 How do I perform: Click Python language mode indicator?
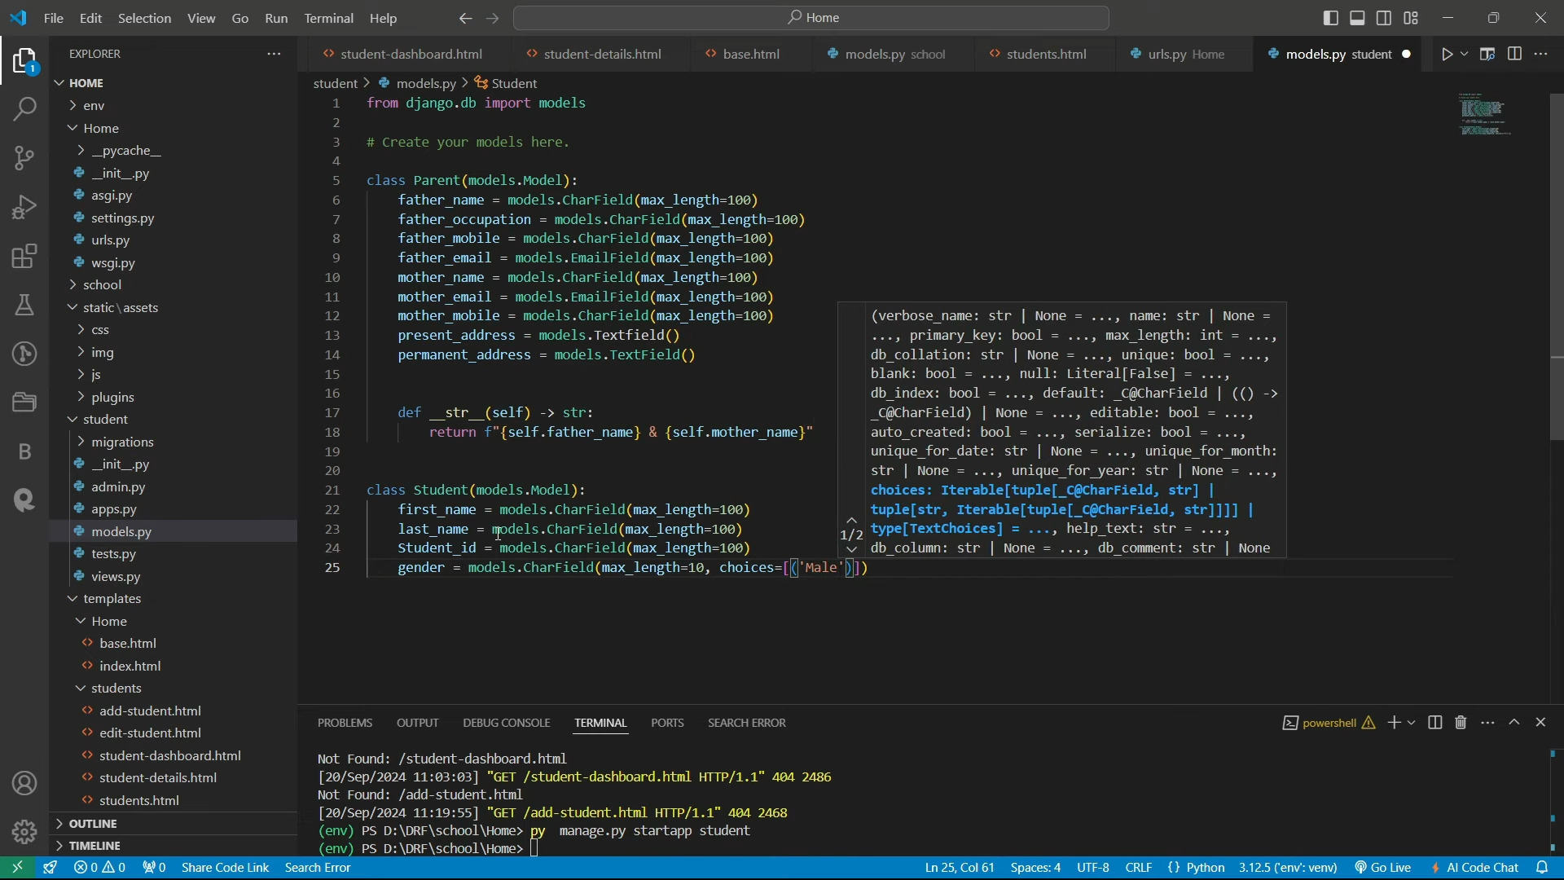pyautogui.click(x=1206, y=868)
